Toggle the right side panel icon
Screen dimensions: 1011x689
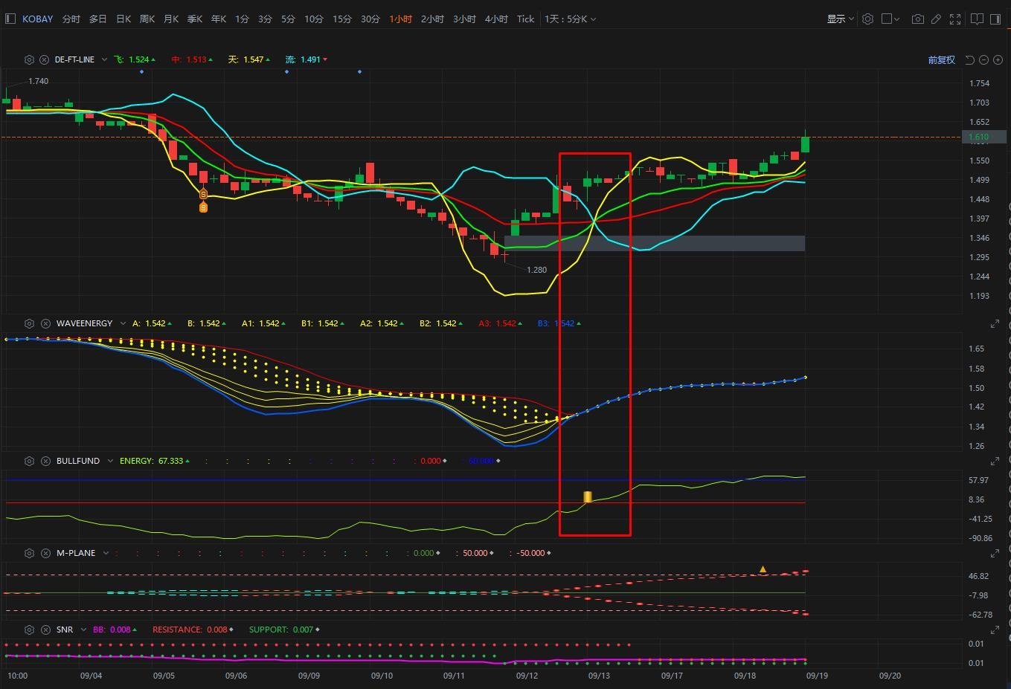[996, 19]
